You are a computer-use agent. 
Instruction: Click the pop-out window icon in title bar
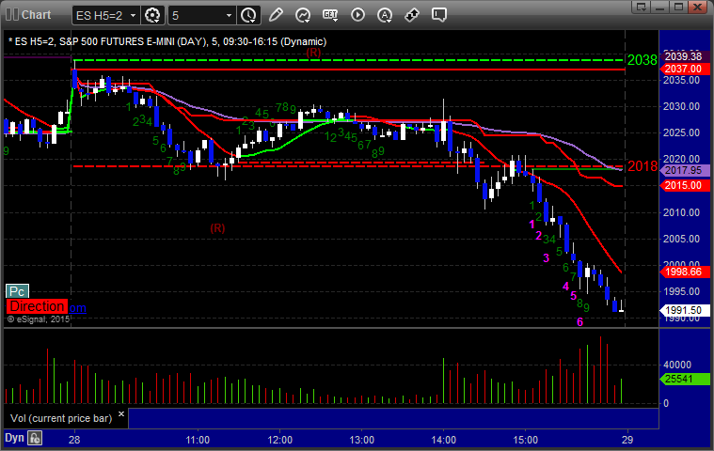point(642,7)
